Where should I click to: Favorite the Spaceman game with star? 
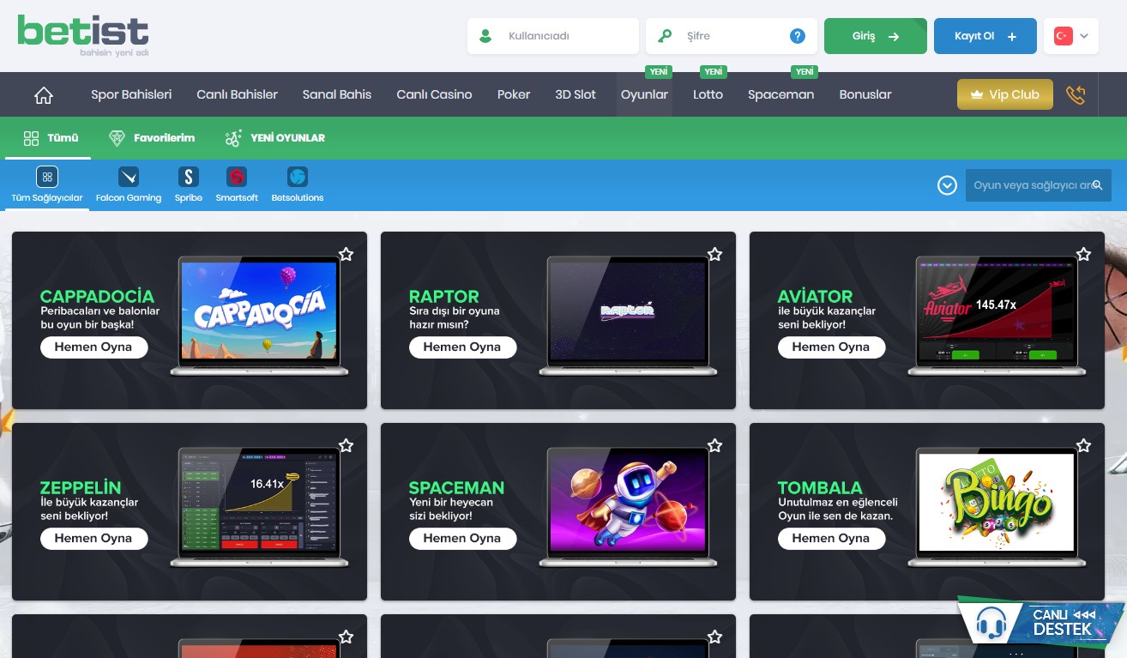coord(714,445)
